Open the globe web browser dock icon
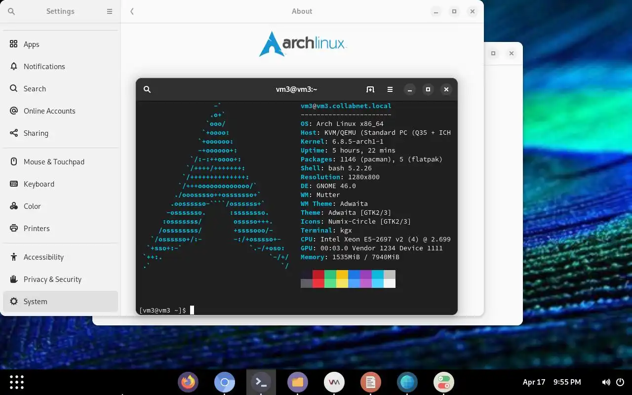 (407, 382)
